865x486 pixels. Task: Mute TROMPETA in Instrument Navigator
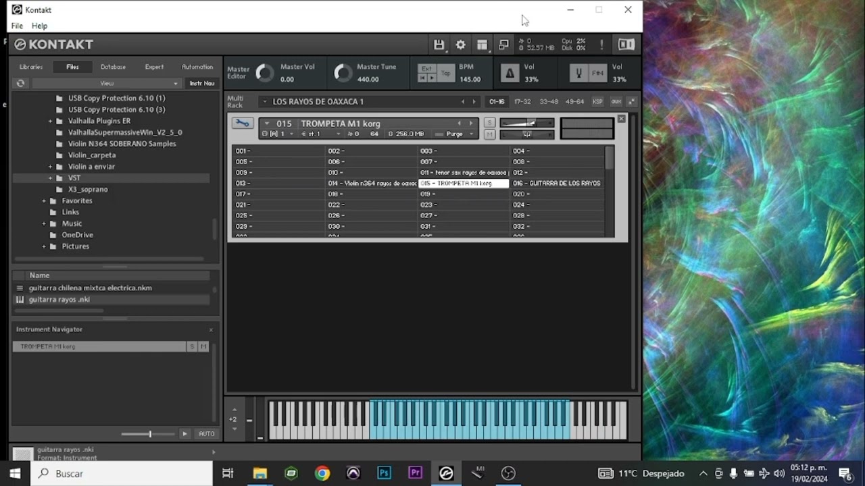pos(203,346)
